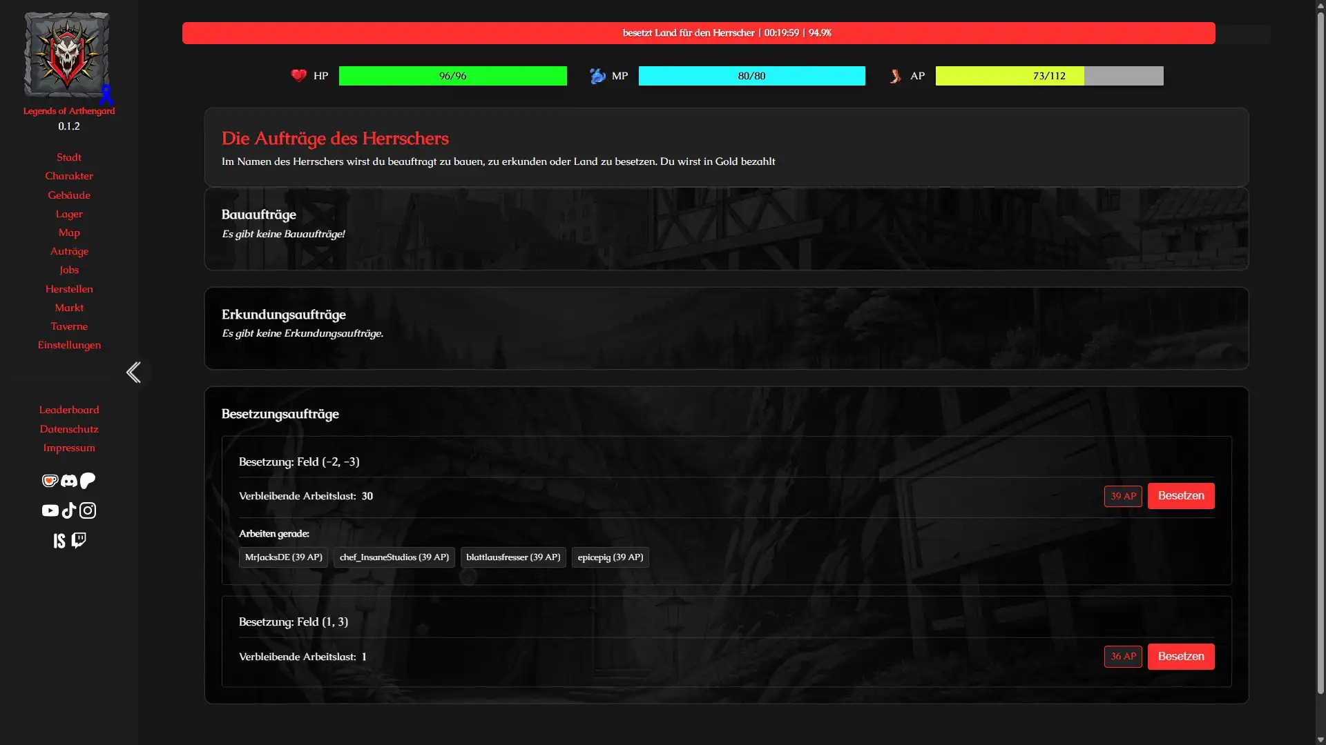Open the Instagram profile

coord(87,510)
